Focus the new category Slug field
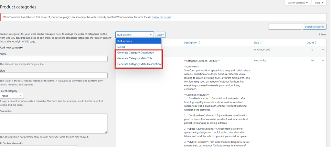Screen dimensions: 331x147 54,76
